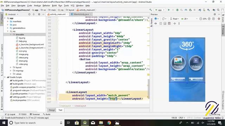Screen dimensions: 225x126
Task: Open the TODO tool window
Action: (x=22, y=114)
